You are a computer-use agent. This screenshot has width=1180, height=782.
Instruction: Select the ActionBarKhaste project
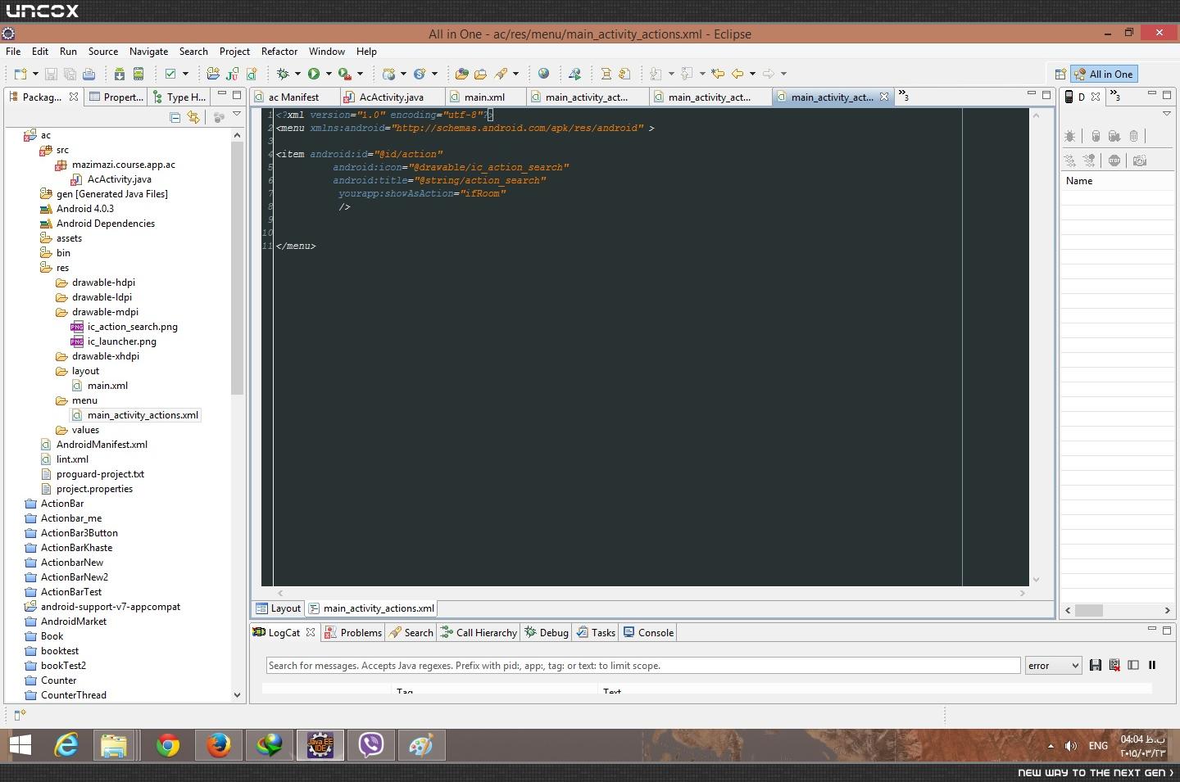[x=76, y=548]
